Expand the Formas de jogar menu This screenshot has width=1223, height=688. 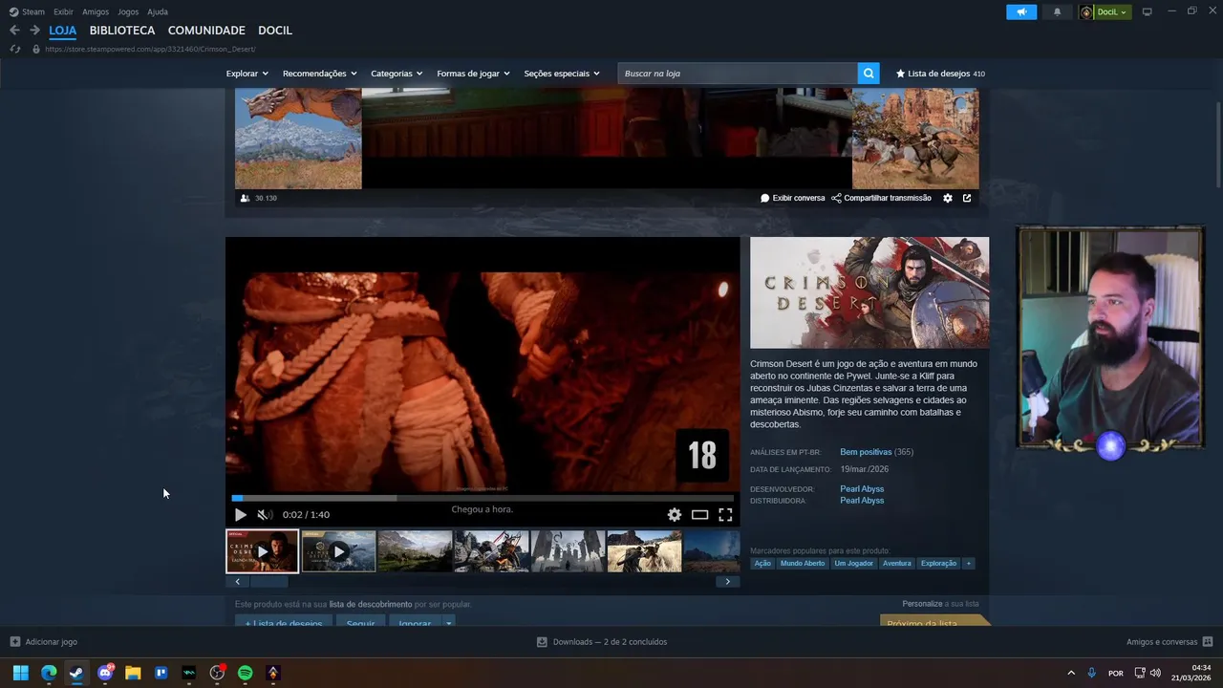[x=473, y=74]
